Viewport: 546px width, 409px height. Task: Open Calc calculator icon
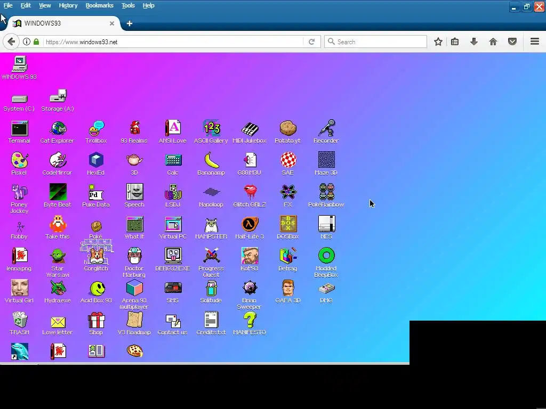click(173, 164)
